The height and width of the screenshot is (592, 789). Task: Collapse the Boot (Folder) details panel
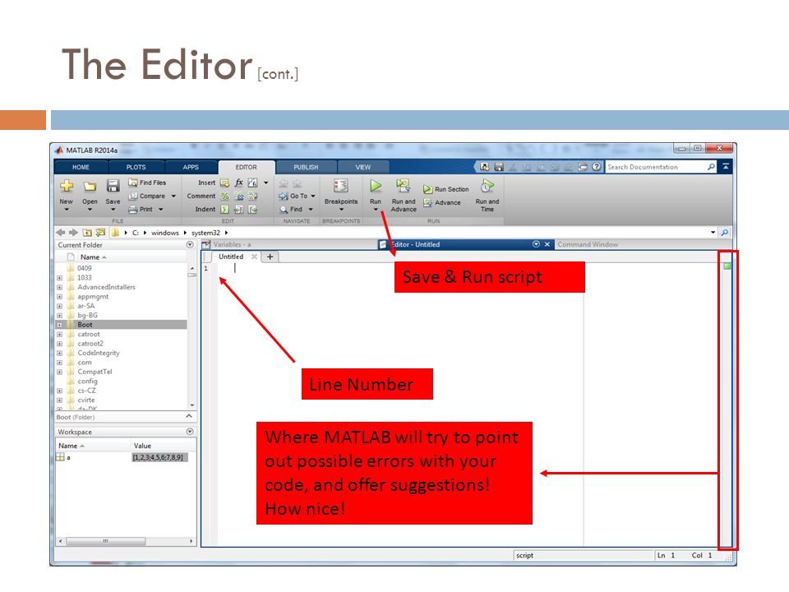pyautogui.click(x=189, y=416)
